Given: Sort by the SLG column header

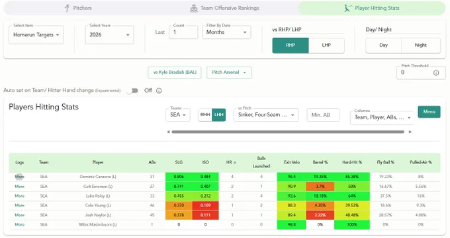Looking at the screenshot, I should 179,162.
